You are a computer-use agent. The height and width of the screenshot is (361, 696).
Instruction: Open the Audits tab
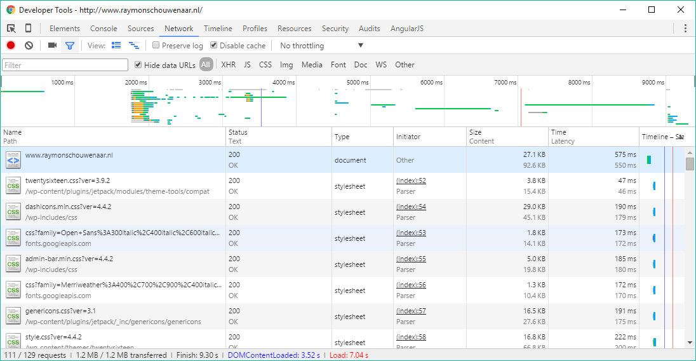[x=370, y=29]
